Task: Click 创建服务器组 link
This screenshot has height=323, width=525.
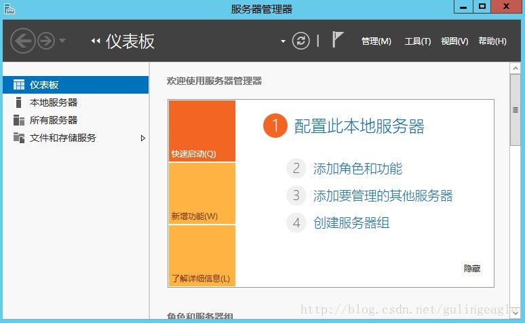Action: (351, 223)
